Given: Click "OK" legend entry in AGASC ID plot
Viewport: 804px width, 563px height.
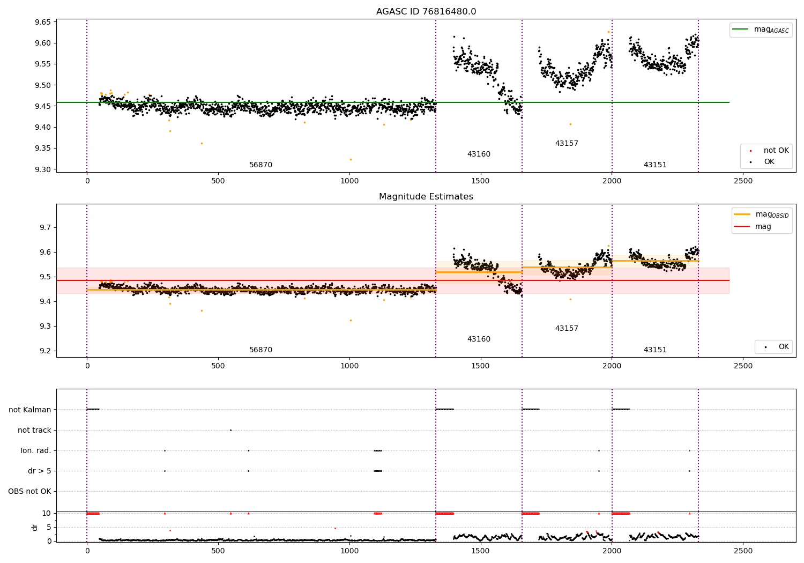Looking at the screenshot, I should pos(769,161).
